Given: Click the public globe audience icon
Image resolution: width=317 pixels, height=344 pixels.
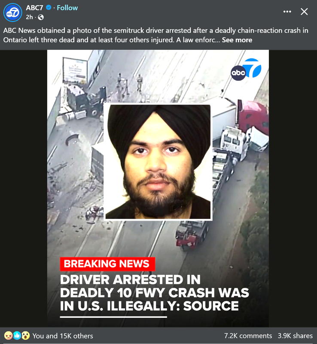Looking at the screenshot, I should click(41, 17).
